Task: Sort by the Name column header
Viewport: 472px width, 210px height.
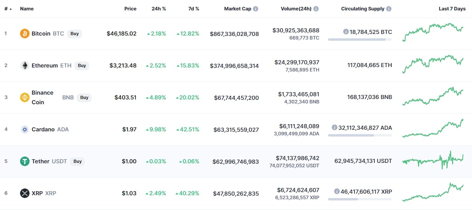Action: [27, 9]
